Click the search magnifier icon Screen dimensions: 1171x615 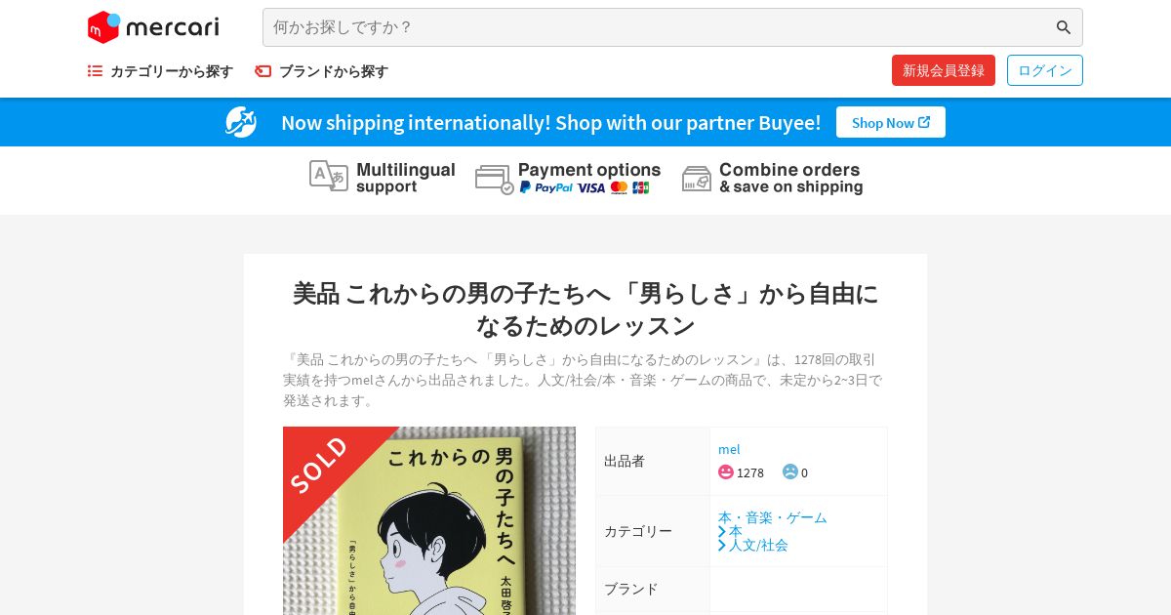[1064, 27]
